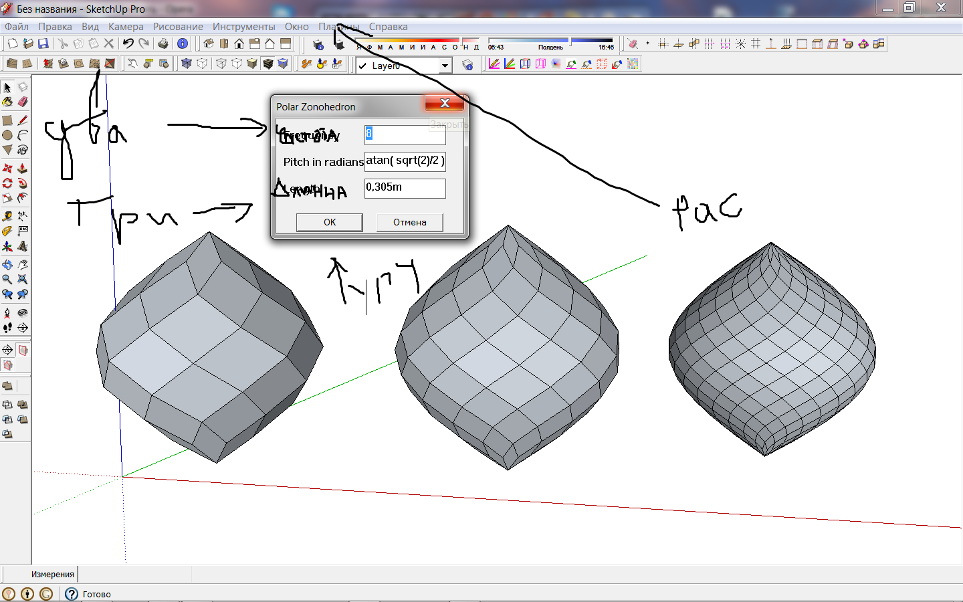Open the Справка menu

[x=388, y=27]
